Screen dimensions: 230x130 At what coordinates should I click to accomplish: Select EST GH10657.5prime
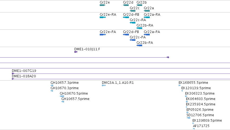[x=63, y=102]
